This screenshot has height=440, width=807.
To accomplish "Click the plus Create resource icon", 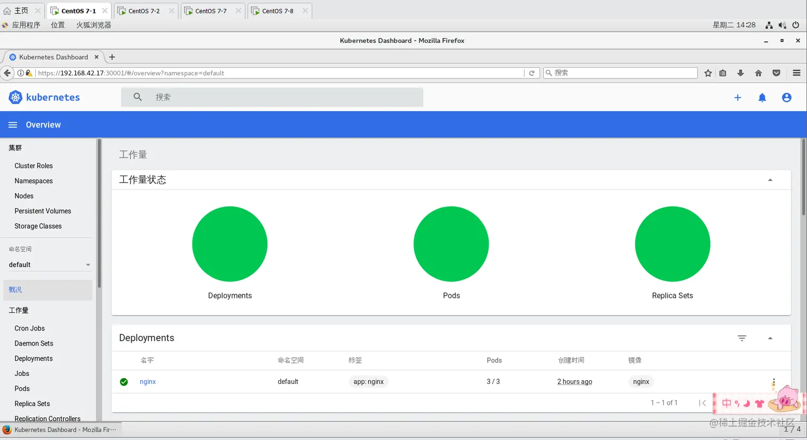I will tap(738, 98).
